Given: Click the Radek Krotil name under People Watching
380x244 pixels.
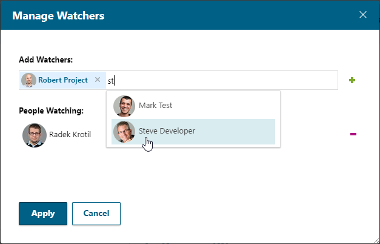Looking at the screenshot, I should coord(70,135).
